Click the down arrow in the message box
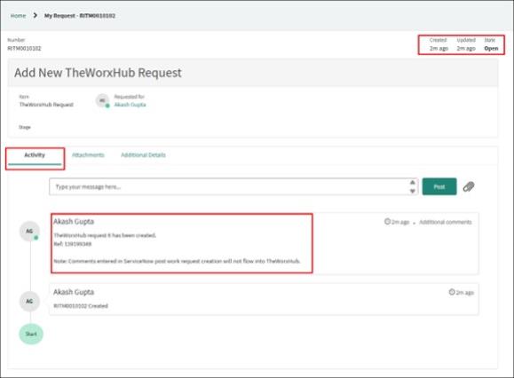Viewport: 514px width, 378px height. coord(413,191)
